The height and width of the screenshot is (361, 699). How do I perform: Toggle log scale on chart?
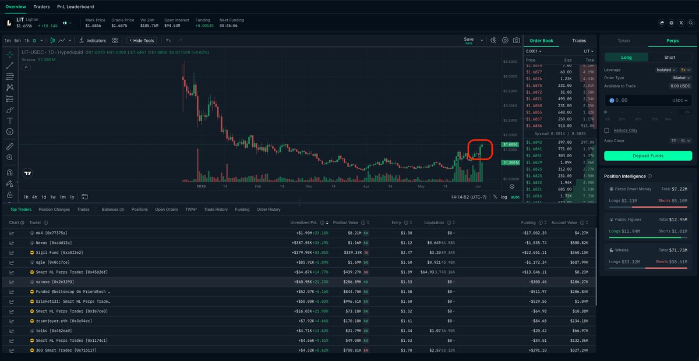pyautogui.click(x=504, y=197)
